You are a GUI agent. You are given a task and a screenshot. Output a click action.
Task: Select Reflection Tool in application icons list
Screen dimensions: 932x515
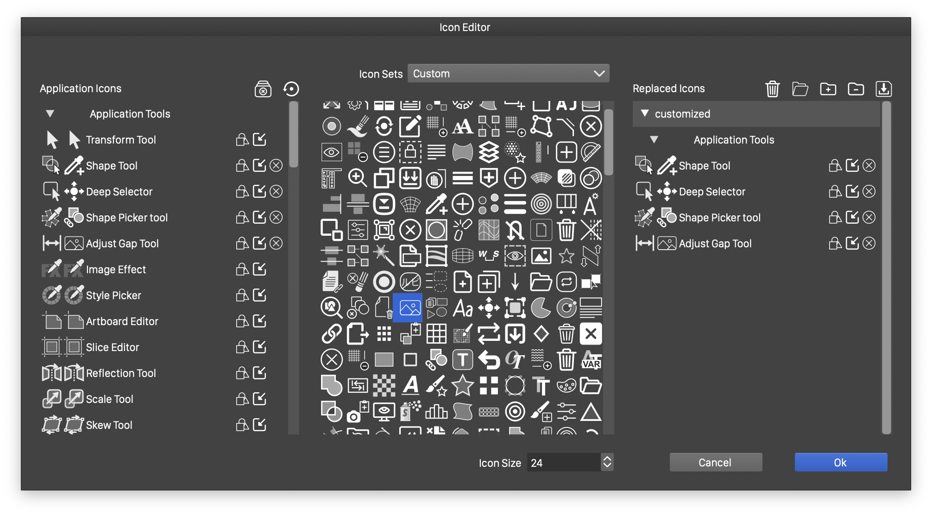click(121, 373)
